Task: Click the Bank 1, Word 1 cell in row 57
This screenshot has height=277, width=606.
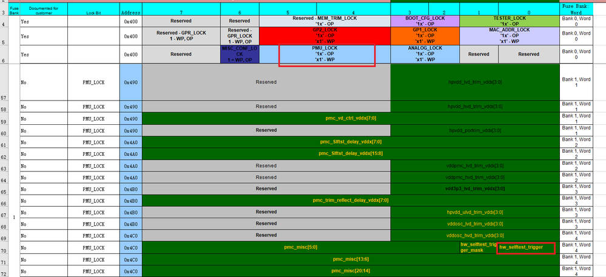Action: tap(576, 82)
